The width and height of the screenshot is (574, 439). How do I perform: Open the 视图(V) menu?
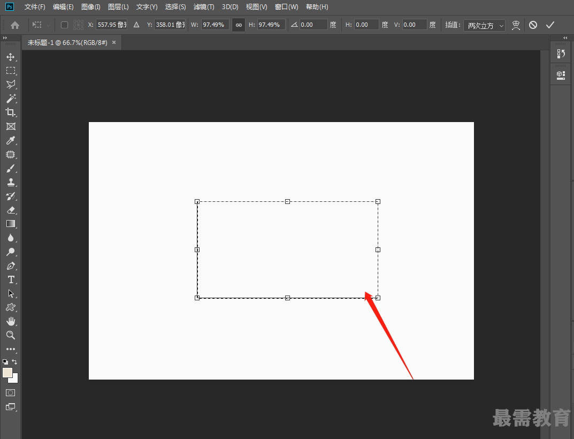tap(256, 7)
